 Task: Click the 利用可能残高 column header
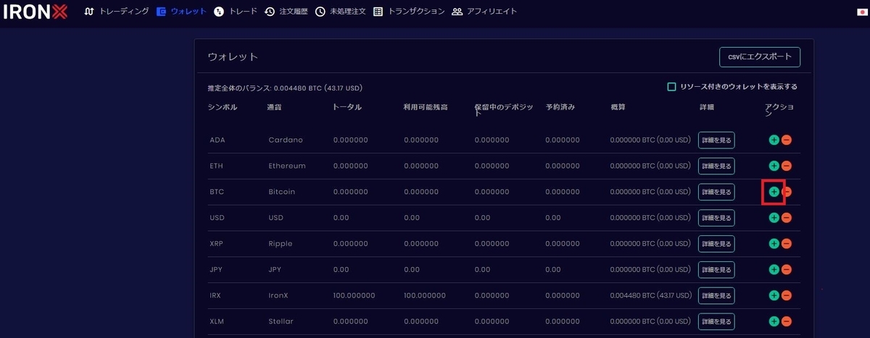426,107
